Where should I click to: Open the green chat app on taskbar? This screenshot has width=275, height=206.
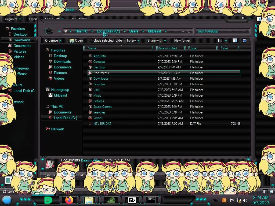click(x=48, y=200)
